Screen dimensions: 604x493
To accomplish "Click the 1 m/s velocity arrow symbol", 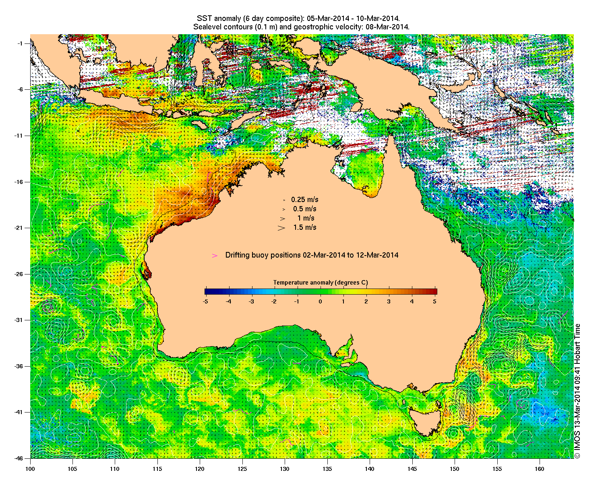I will (x=283, y=218).
